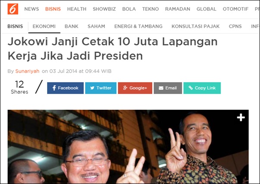Go to HEALTH section

(77, 9)
